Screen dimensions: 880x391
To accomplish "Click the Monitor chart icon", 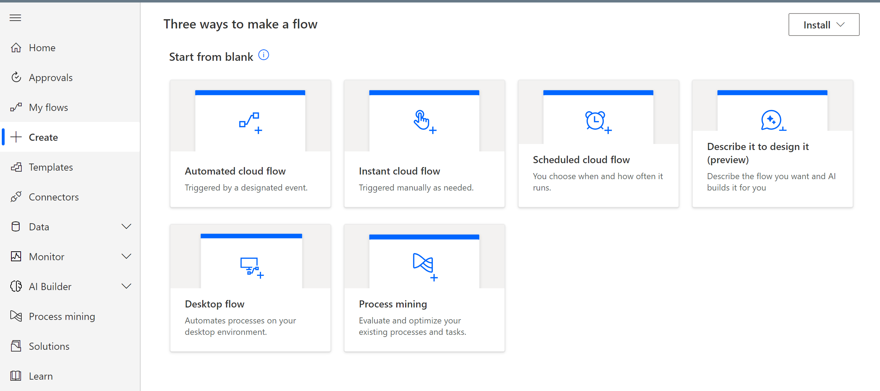I will (x=16, y=257).
